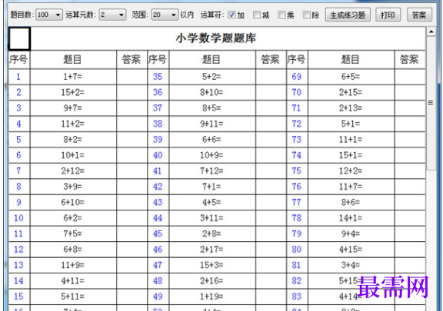Click serial number 46
Image resolution: width=443 pixels, height=311 pixels.
(x=158, y=250)
